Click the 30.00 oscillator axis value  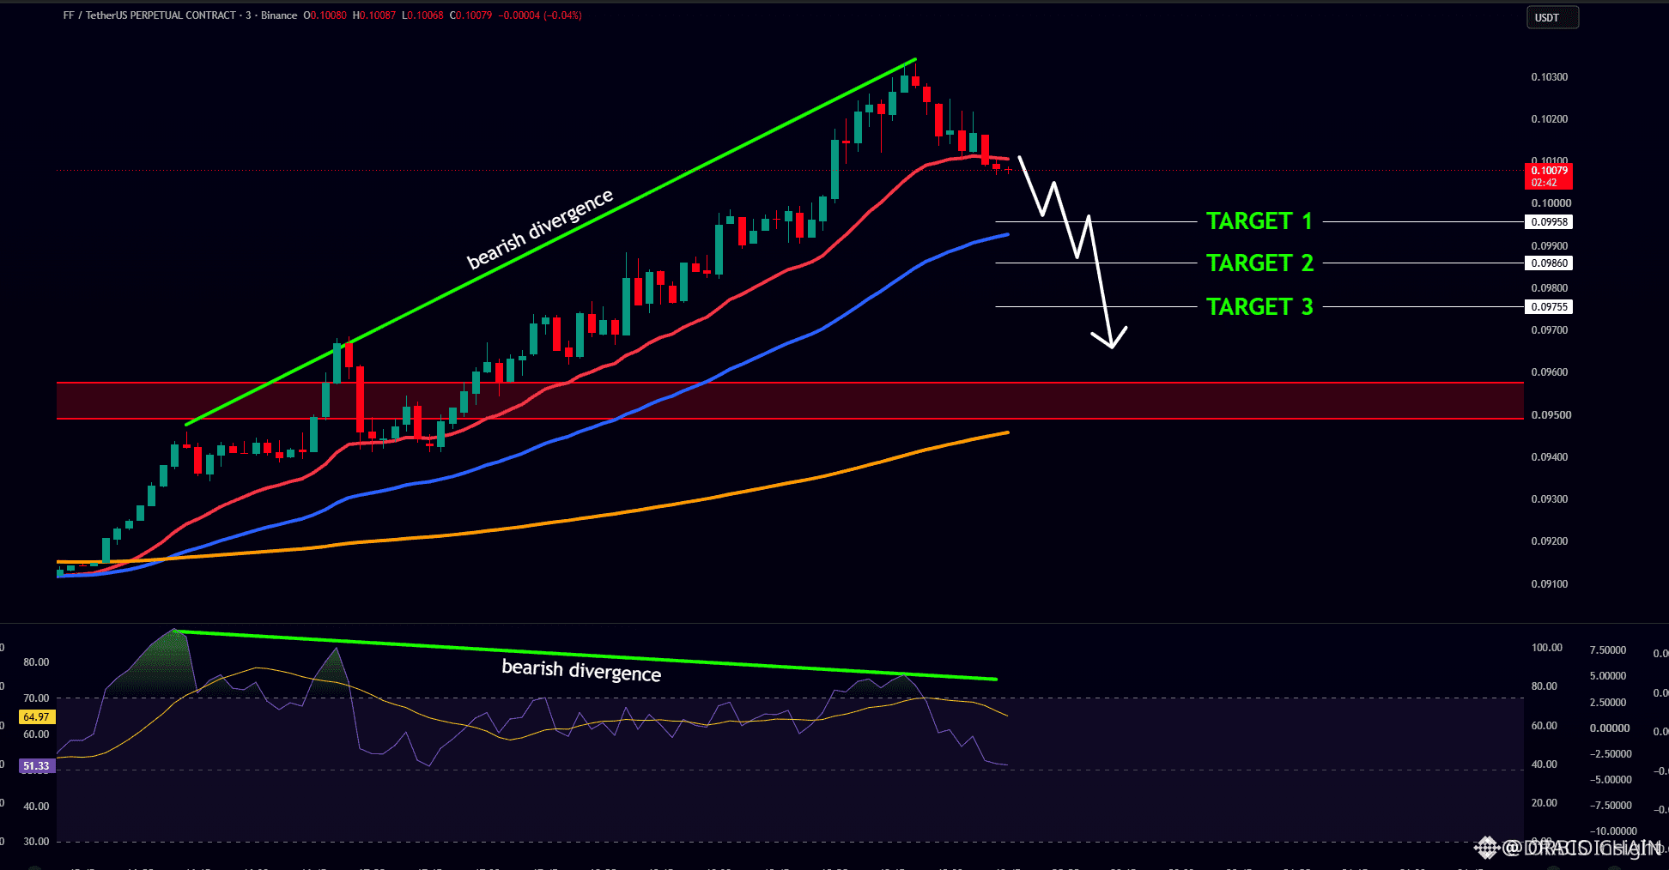(36, 842)
